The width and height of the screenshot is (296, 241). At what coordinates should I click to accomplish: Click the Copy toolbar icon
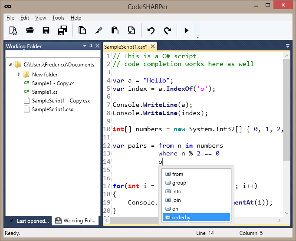82,30
